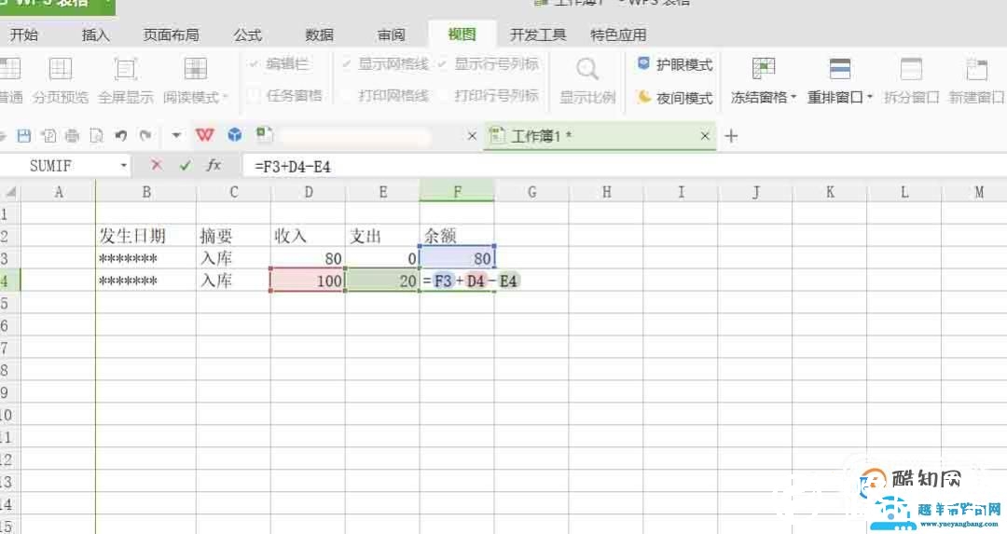Click the blue cube icon
Image resolution: width=1007 pixels, height=534 pixels.
[x=235, y=135]
